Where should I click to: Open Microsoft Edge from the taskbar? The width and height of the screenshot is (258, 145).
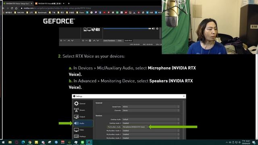coord(23,142)
